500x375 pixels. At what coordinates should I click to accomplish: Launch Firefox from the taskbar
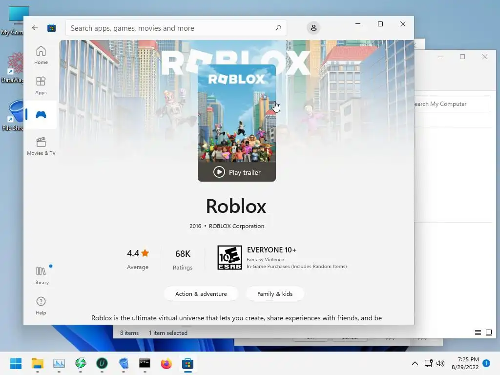(x=166, y=363)
